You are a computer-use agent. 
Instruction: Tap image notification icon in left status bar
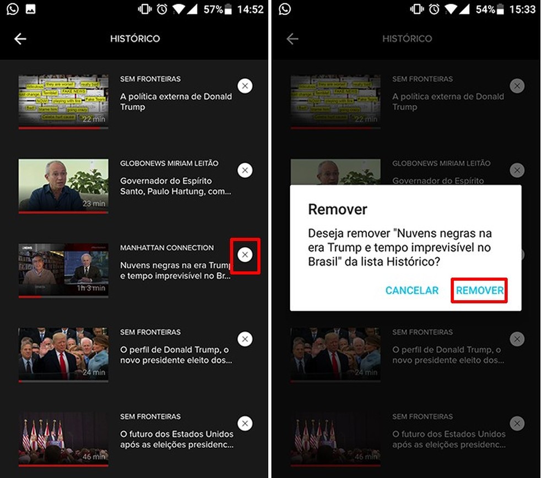tap(31, 9)
